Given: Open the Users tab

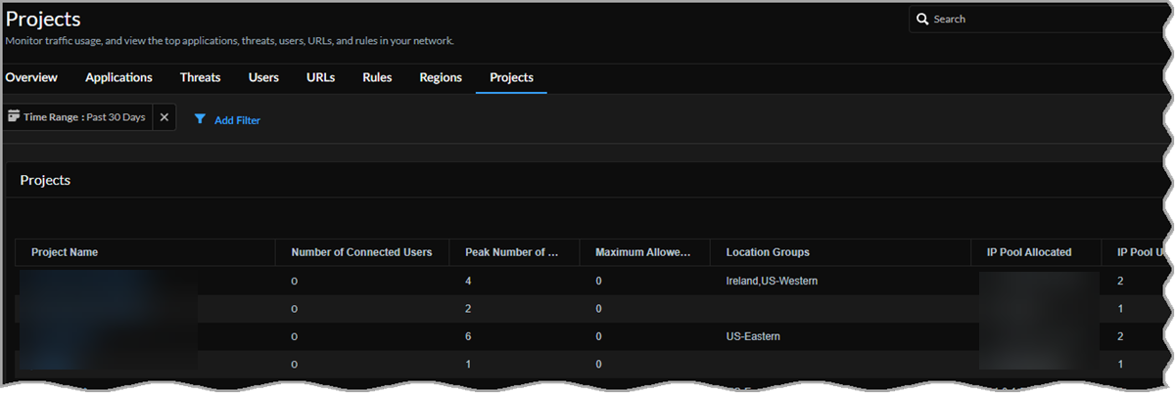Looking at the screenshot, I should (263, 77).
